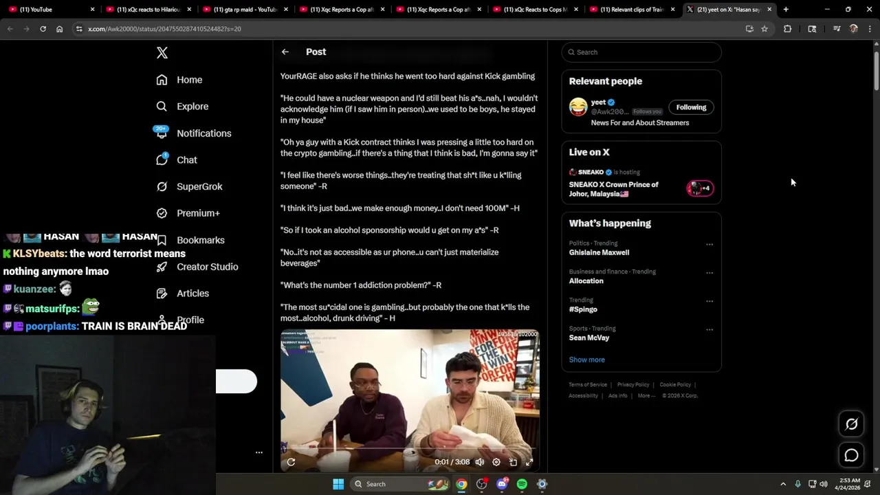Image resolution: width=880 pixels, height=495 pixels.
Task: Navigate back in Chrome
Action: point(10,29)
